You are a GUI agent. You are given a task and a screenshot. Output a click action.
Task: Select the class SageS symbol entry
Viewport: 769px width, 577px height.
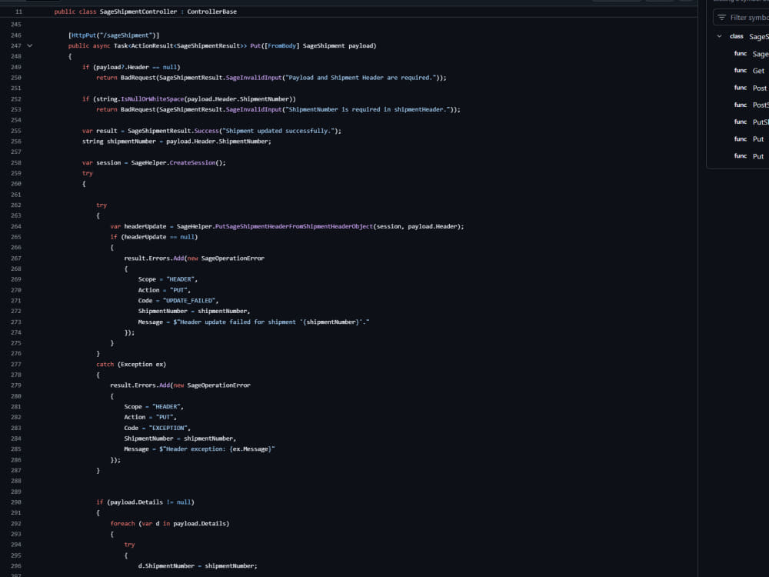pos(749,36)
